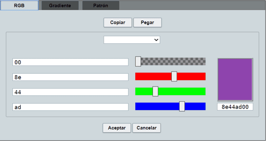
Task: Confirm the color with Aceptar
Action: click(x=117, y=128)
